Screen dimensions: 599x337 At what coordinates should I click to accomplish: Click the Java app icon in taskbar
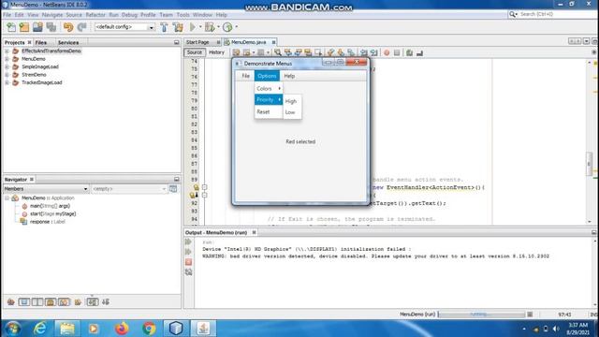pyautogui.click(x=203, y=329)
